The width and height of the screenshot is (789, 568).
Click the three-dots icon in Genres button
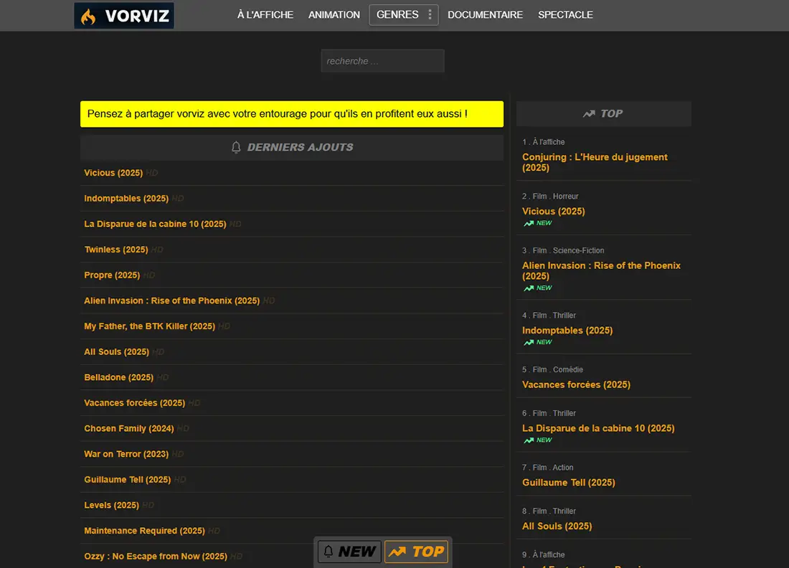coord(430,15)
